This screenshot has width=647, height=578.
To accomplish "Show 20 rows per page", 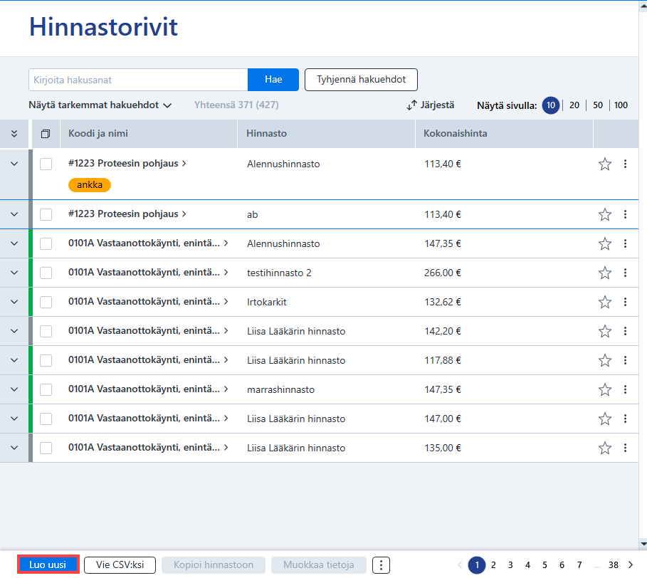I will (x=574, y=105).
